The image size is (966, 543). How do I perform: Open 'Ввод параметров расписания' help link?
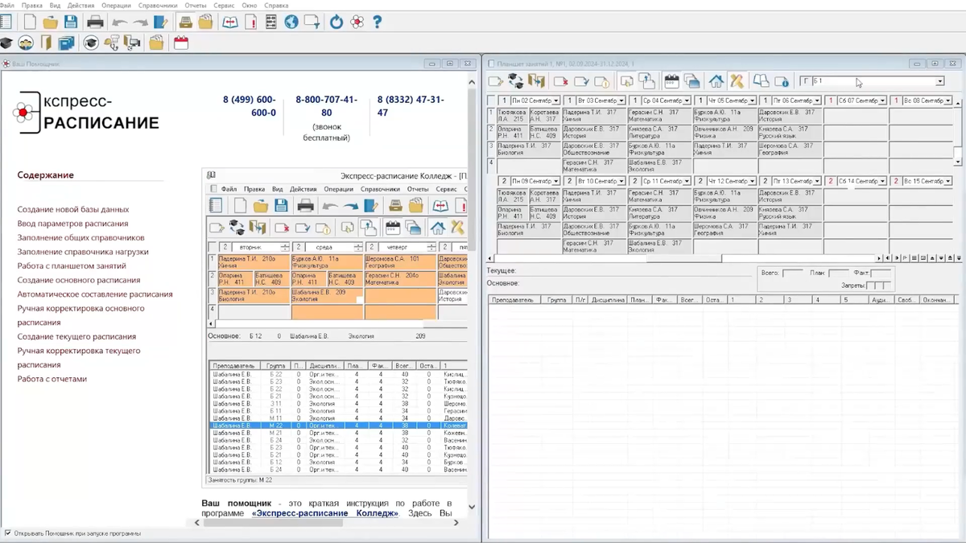72,224
